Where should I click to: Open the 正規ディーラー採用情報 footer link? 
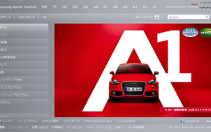[130, 127]
